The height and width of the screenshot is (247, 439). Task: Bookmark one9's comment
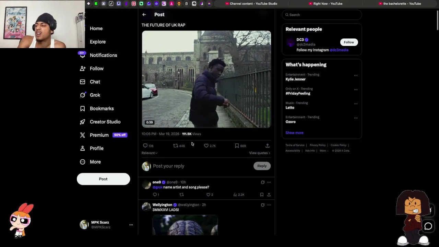point(262,195)
